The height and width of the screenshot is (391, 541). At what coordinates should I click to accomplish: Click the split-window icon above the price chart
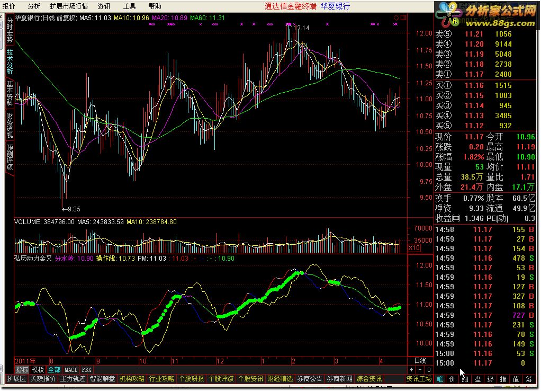click(403, 17)
